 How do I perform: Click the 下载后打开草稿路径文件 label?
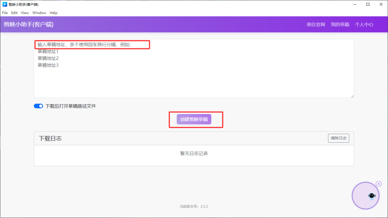[70, 106]
